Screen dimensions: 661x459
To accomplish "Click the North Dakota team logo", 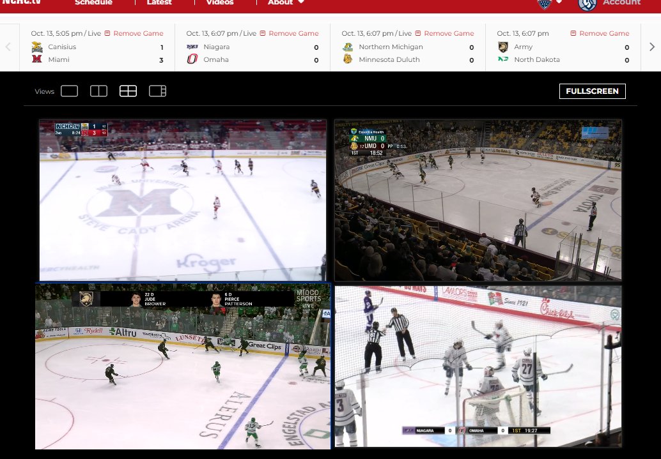I will point(503,59).
